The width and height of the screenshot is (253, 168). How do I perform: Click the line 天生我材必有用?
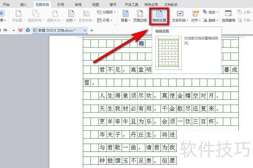[x=125, y=108]
